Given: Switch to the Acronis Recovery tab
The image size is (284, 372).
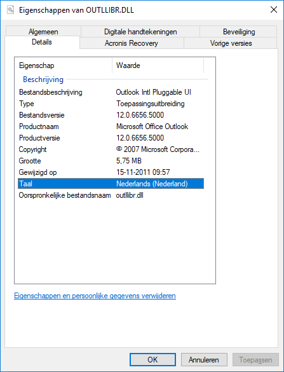Looking at the screenshot, I should (x=132, y=43).
